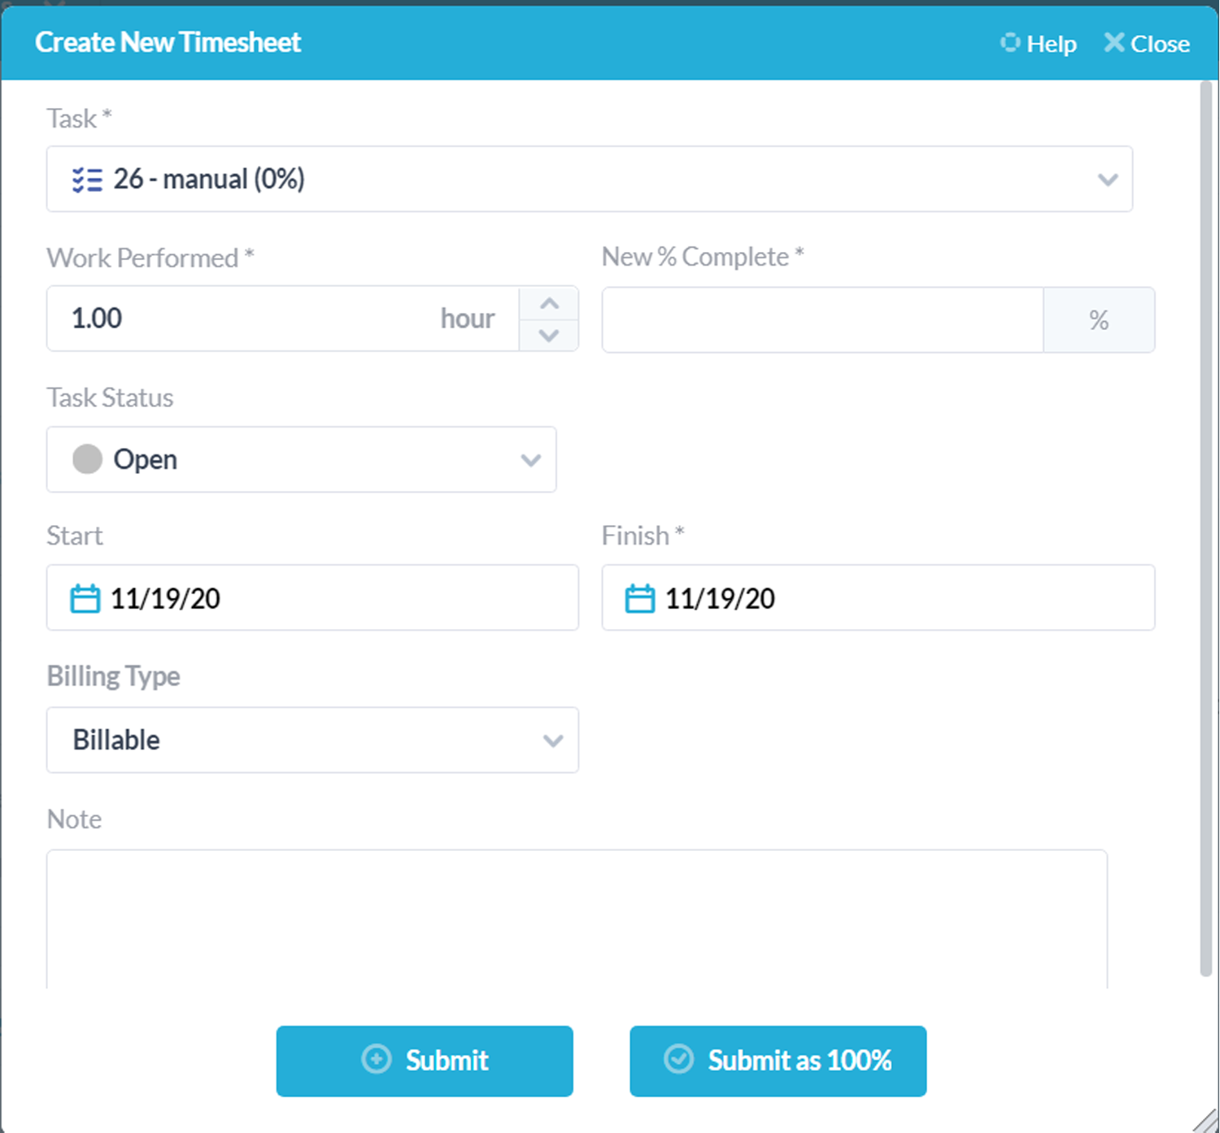
Task: Open the Task Status dropdown
Action: coord(302,459)
